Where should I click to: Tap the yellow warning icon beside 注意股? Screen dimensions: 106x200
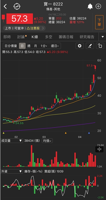click(28, 28)
